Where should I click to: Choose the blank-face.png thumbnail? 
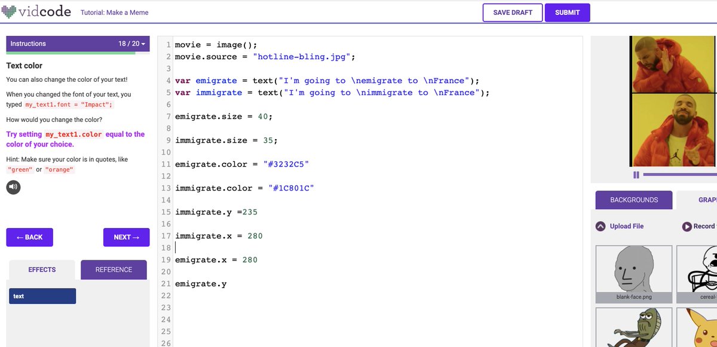(634, 274)
